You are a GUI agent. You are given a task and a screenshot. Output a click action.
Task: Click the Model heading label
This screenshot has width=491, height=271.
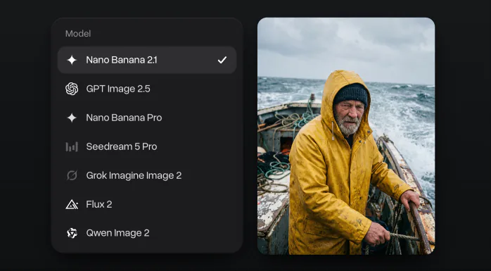click(x=78, y=34)
